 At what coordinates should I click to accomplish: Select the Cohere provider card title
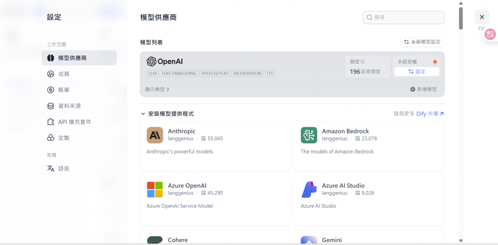click(178, 240)
